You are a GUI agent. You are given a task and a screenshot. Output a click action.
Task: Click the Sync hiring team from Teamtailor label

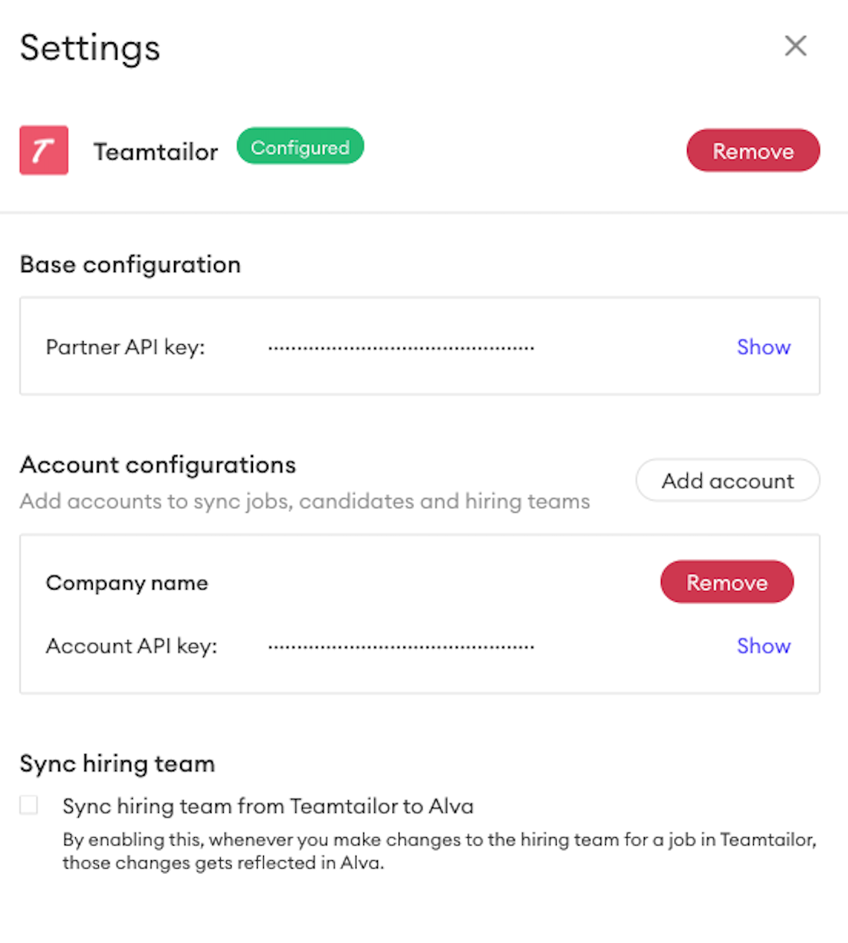(268, 807)
